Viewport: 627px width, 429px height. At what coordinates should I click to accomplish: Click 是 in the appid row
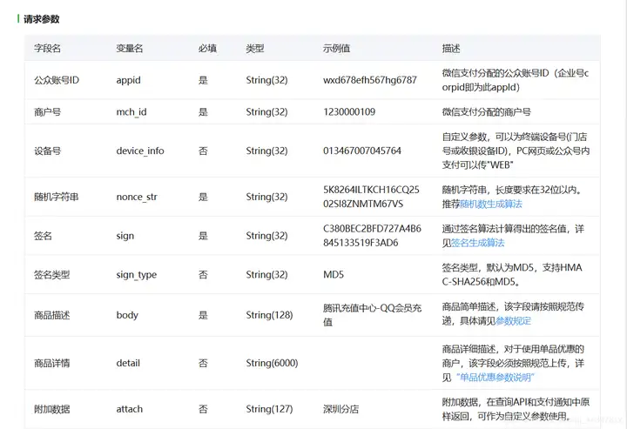click(x=203, y=80)
